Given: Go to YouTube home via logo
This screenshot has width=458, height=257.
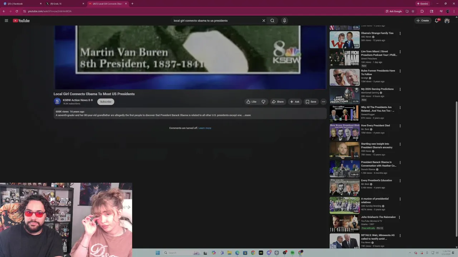Looking at the screenshot, I should tap(21, 21).
